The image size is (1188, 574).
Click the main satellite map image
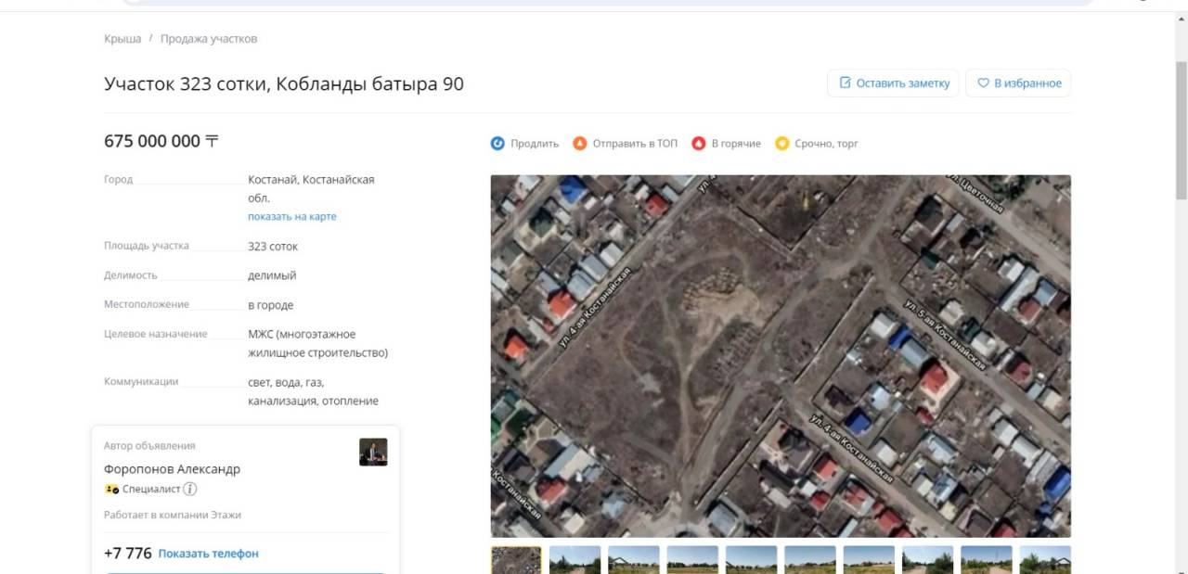781,356
